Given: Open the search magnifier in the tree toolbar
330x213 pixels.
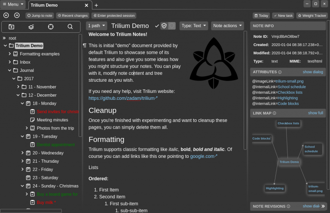Looking at the screenshot, I should tap(70, 27).
